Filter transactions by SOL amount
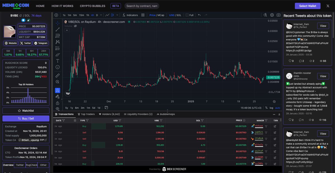 (202, 120)
